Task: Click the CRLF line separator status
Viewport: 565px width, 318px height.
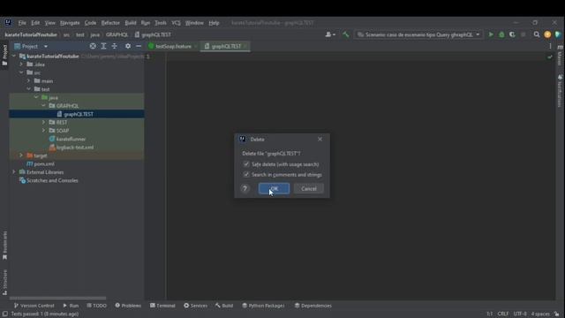Action: [x=503, y=314]
